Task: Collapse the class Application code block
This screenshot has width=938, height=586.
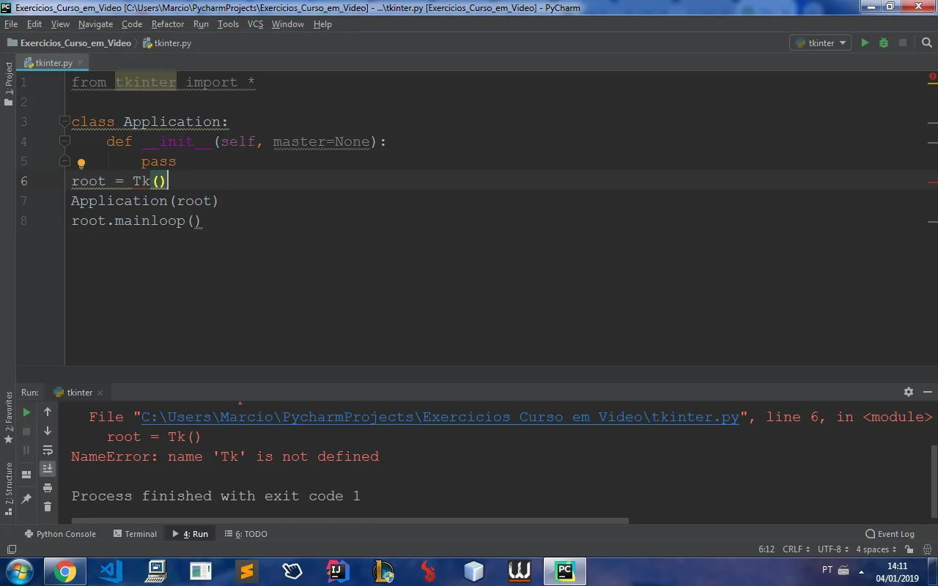Action: [x=64, y=122]
